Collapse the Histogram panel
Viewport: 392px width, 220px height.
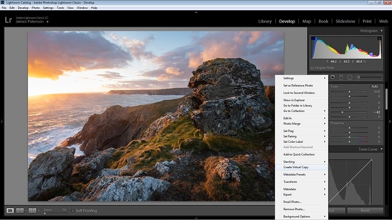[382, 31]
